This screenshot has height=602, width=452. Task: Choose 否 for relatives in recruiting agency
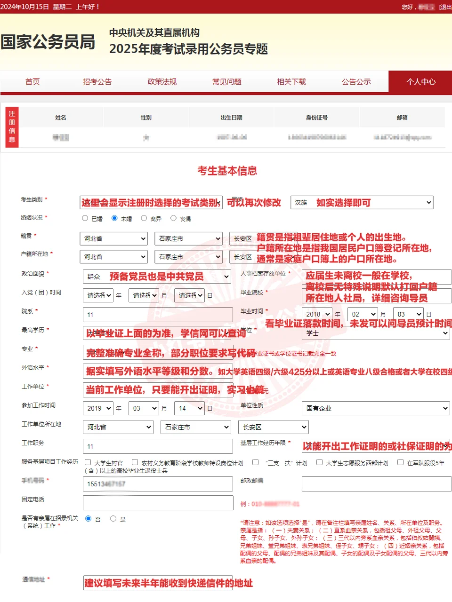pos(88,519)
